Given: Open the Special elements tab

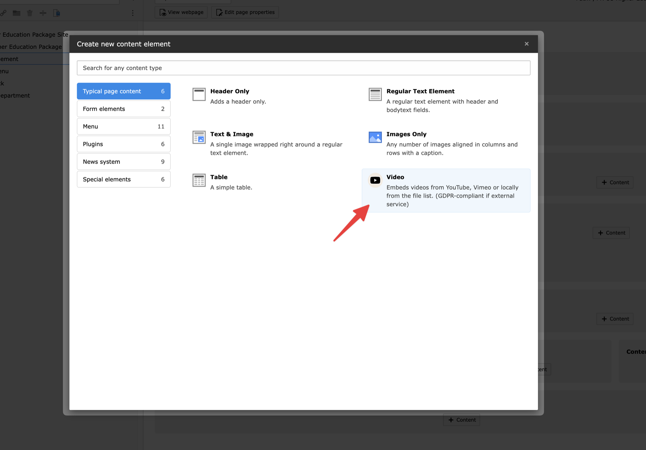Looking at the screenshot, I should (123, 179).
